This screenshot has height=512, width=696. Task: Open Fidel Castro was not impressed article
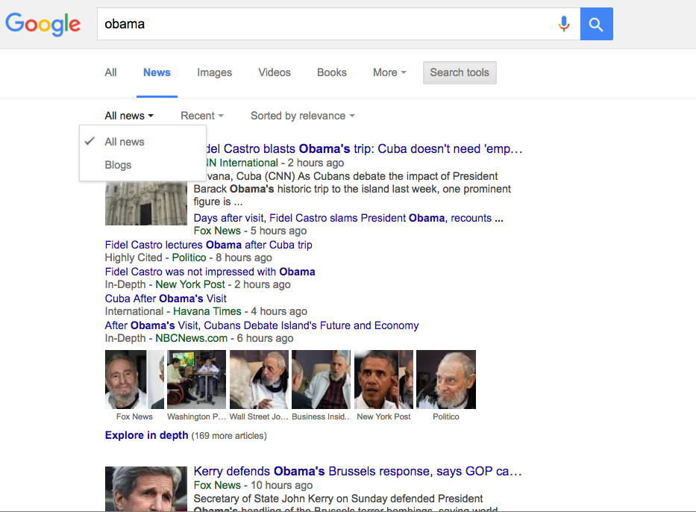coord(210,272)
